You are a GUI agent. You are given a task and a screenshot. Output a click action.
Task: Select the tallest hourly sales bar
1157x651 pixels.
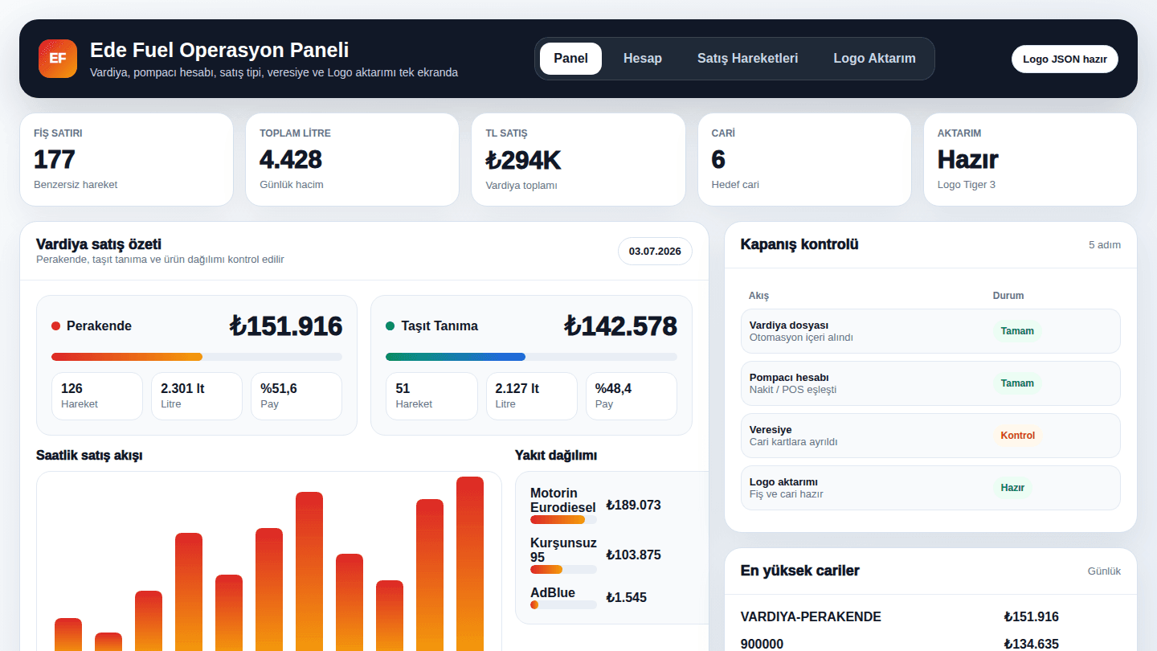point(470,563)
